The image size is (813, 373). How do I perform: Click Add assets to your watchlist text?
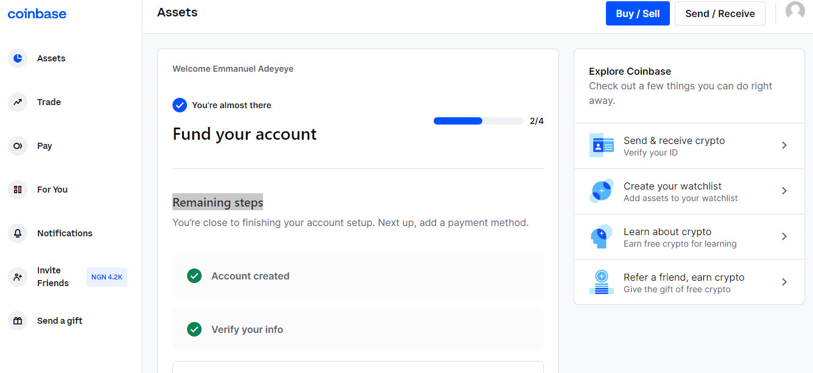[x=681, y=198]
